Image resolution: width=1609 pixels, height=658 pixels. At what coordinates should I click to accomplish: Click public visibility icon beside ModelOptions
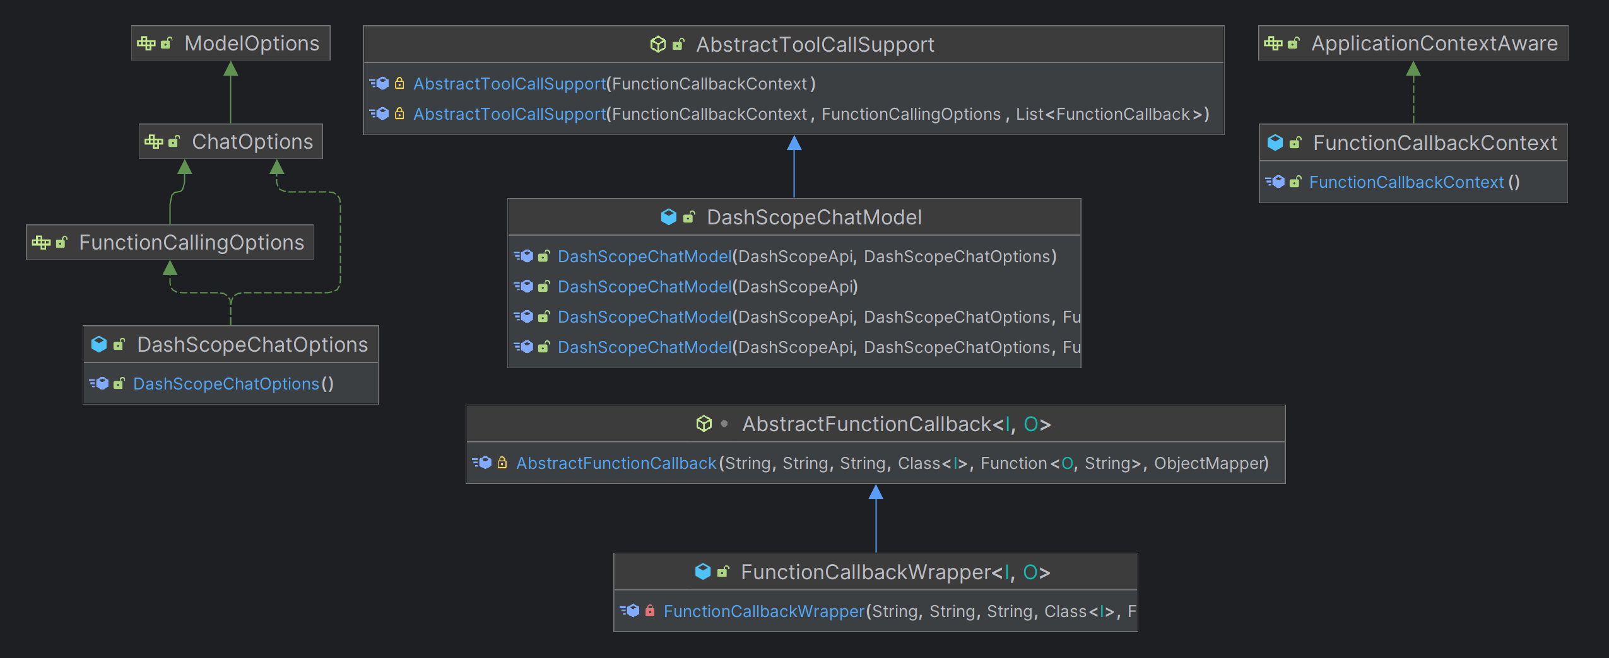pos(167,43)
